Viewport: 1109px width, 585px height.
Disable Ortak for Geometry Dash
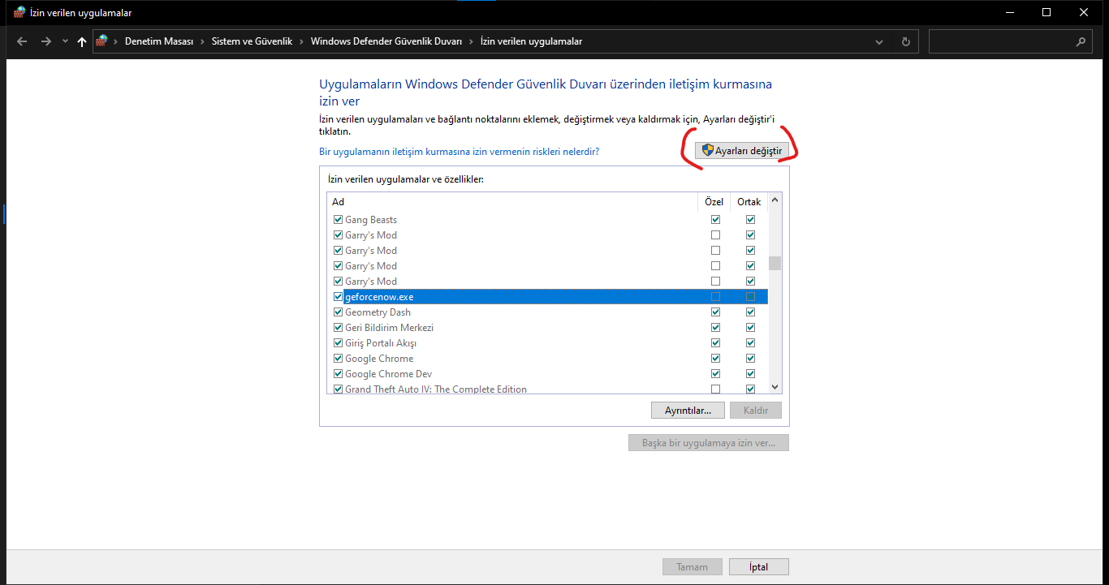coord(750,312)
